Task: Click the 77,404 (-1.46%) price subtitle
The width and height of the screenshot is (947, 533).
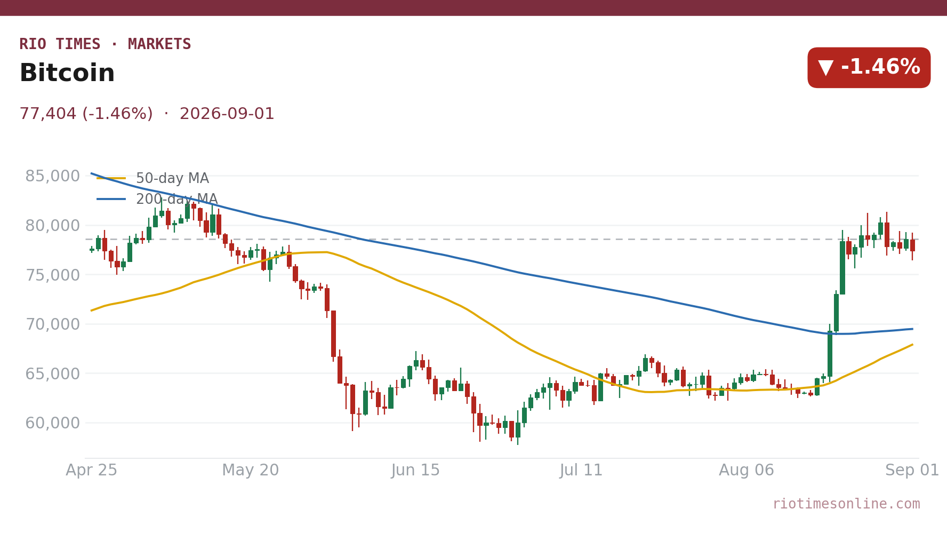Action: pyautogui.click(x=147, y=114)
